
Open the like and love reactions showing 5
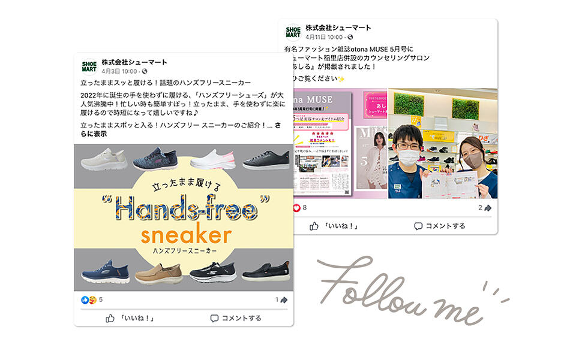(x=92, y=300)
